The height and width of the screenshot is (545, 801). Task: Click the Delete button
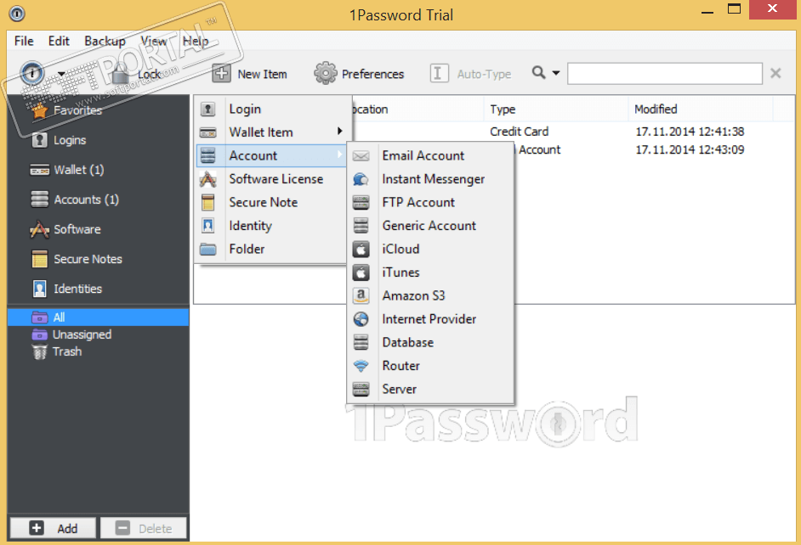pyautogui.click(x=144, y=528)
